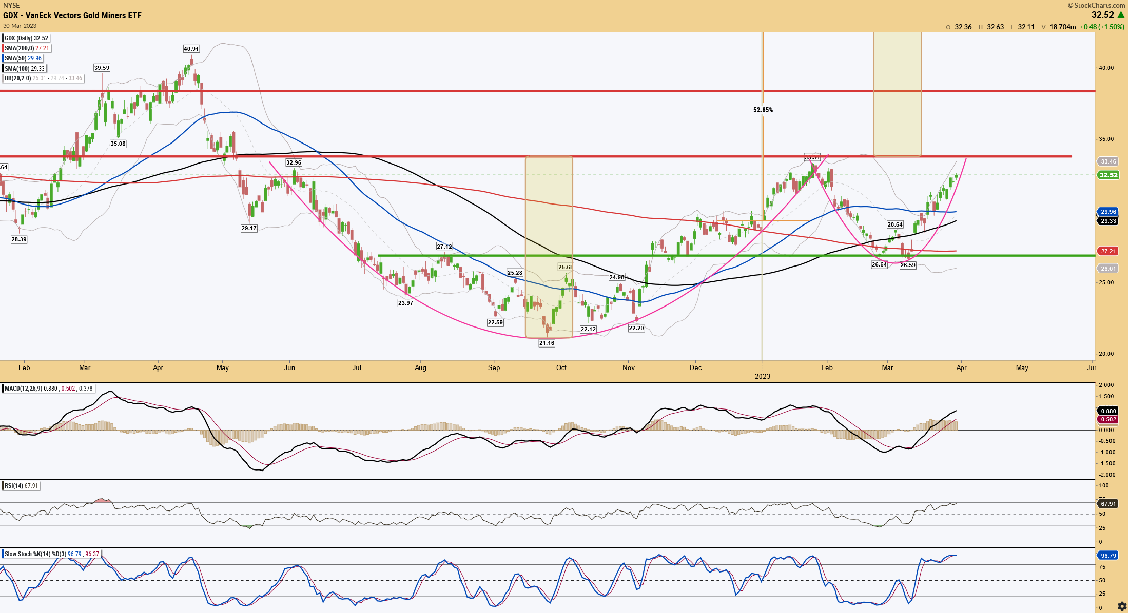Click the green 32.52 current price tag
This screenshot has width=1129, height=613.
[1108, 175]
